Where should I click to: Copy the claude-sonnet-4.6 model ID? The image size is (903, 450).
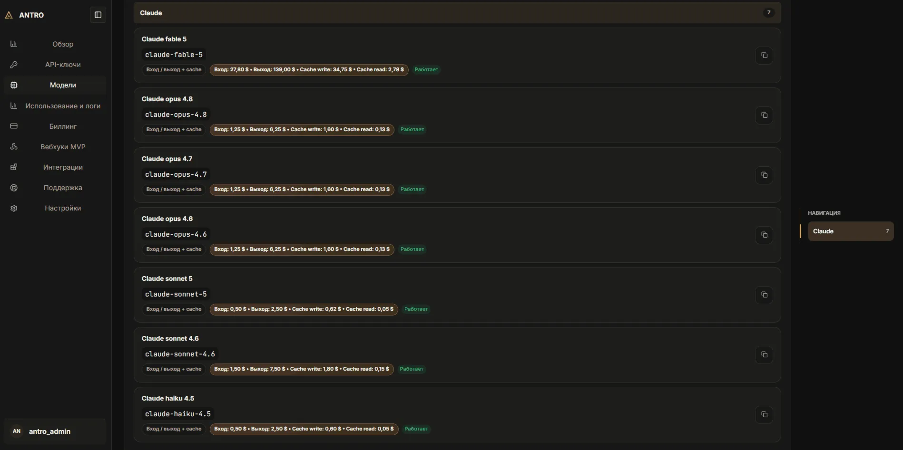point(764,354)
